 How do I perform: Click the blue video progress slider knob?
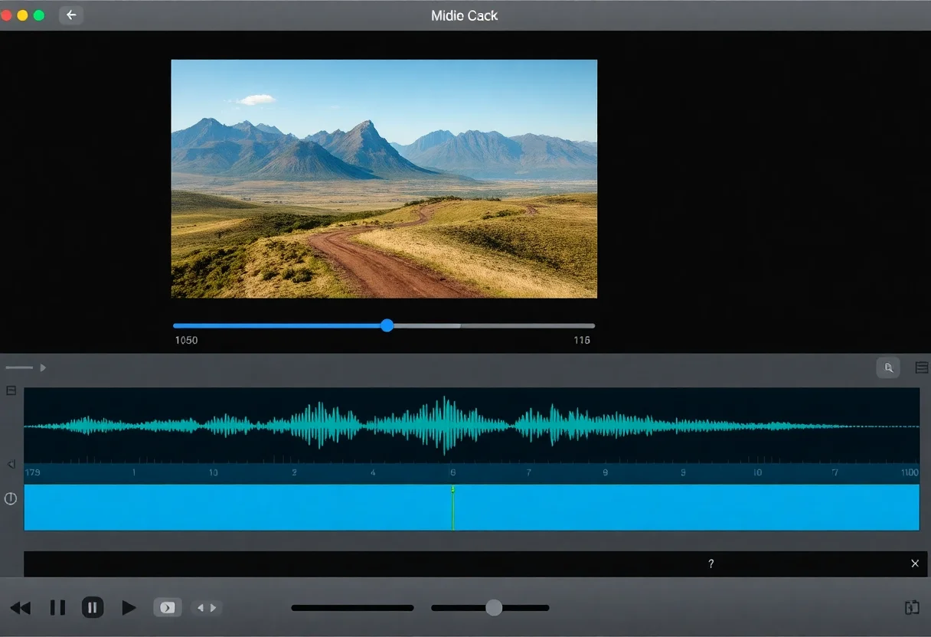pos(387,325)
